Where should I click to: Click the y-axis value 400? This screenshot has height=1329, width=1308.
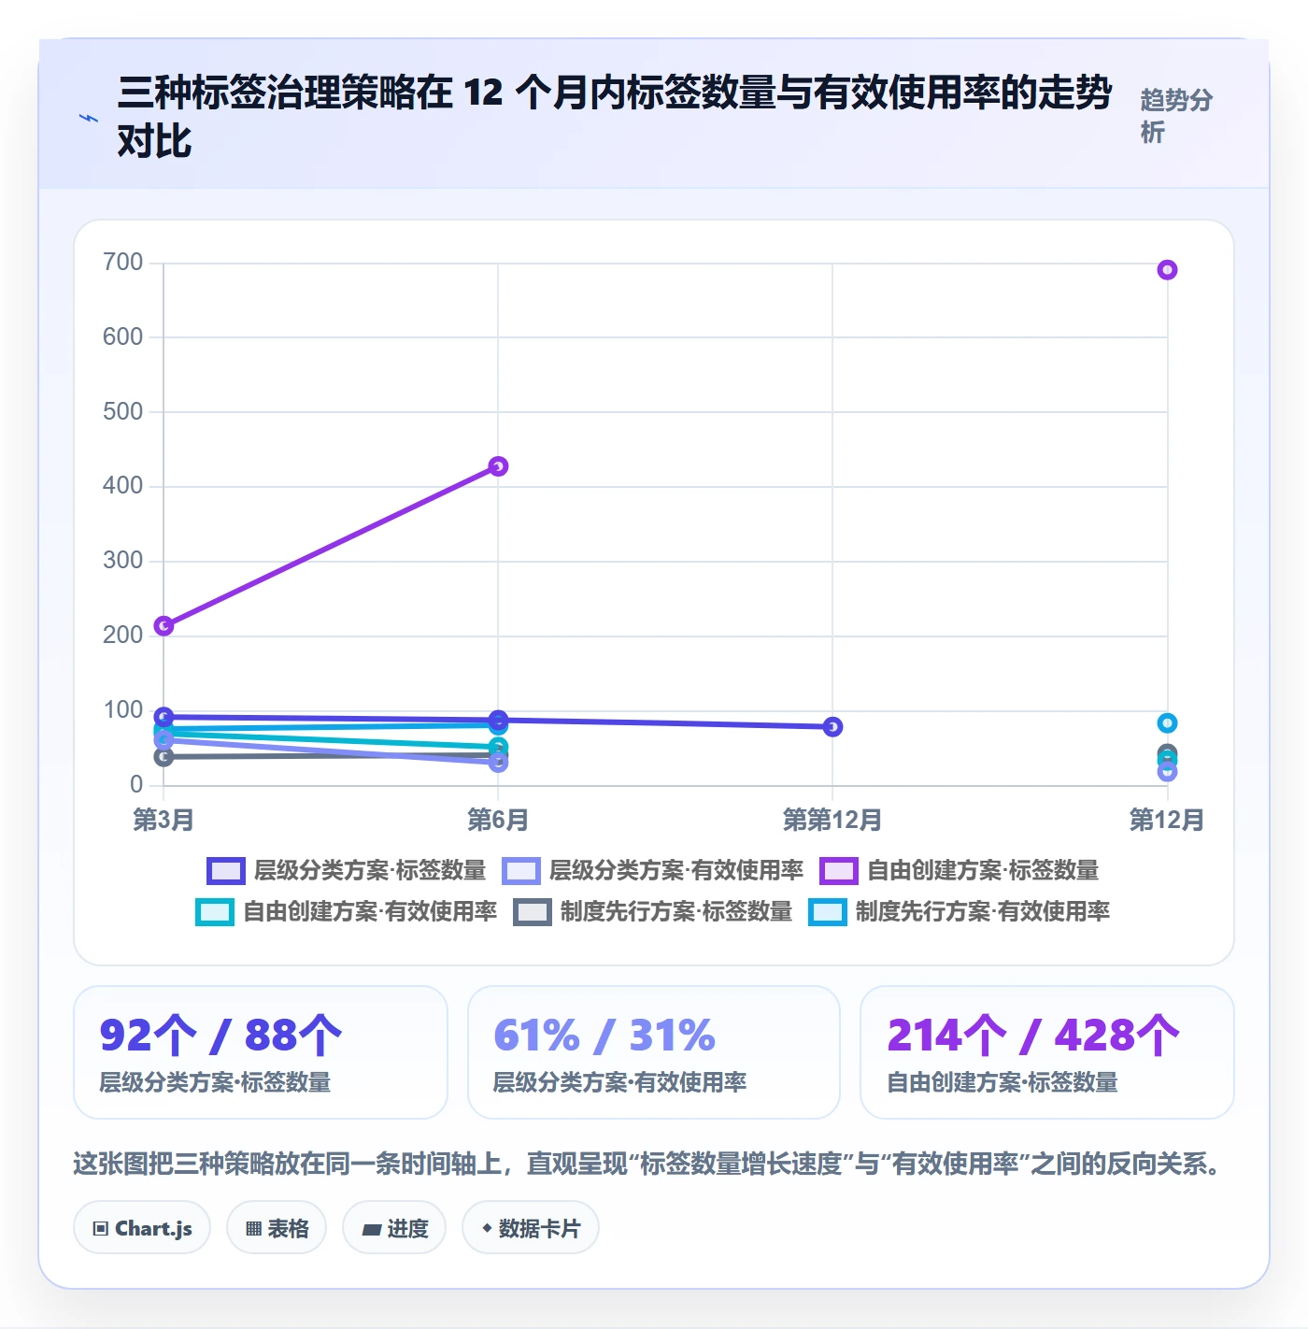(x=123, y=486)
